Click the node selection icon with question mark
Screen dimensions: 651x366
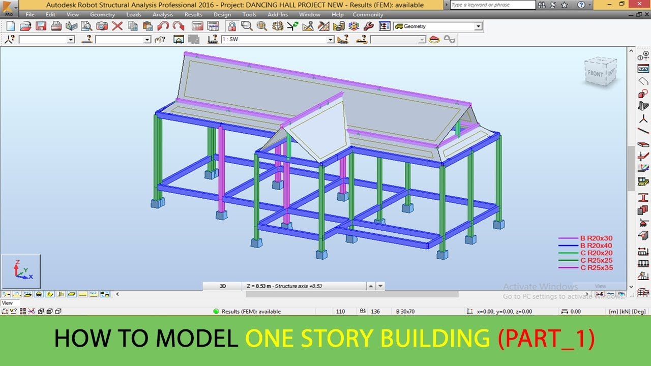10,39
